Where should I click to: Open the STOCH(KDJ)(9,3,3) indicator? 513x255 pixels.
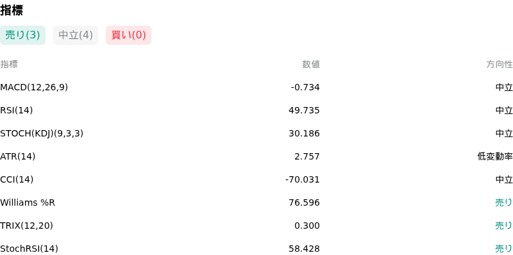(42, 134)
